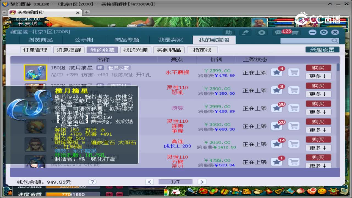Add the ¥2999.00 item to cart
The width and height of the screenshot is (352, 198).
[294, 108]
